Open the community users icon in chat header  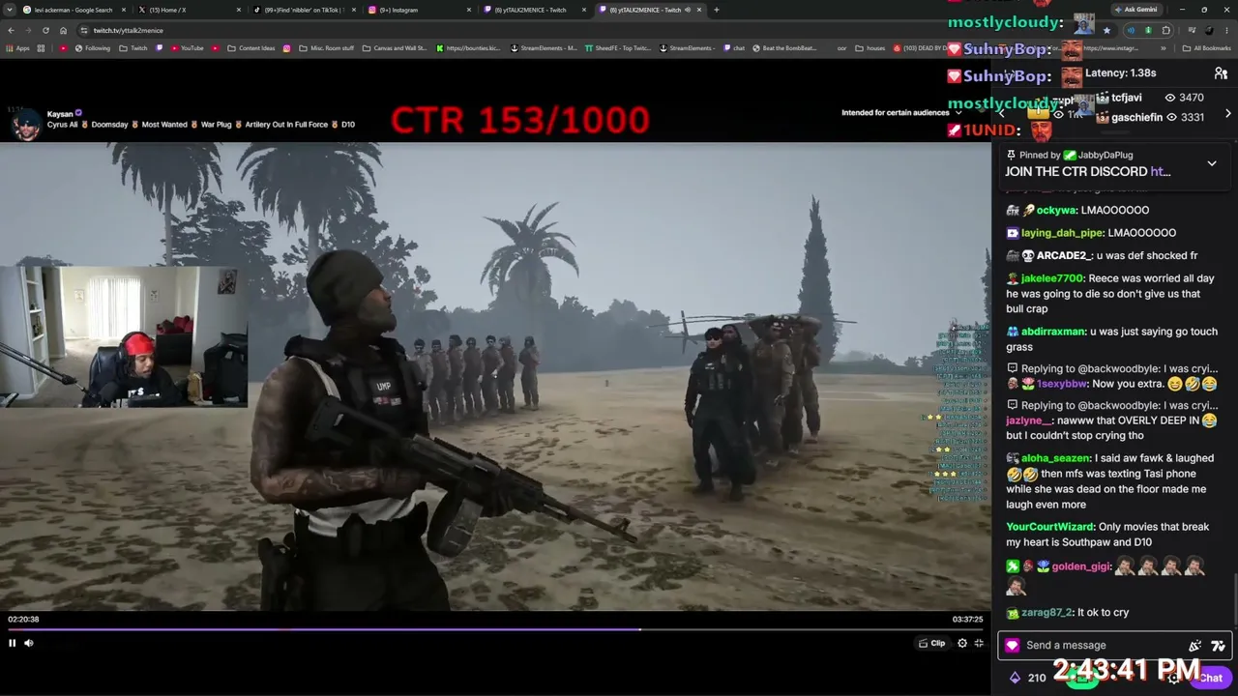pos(1221,73)
